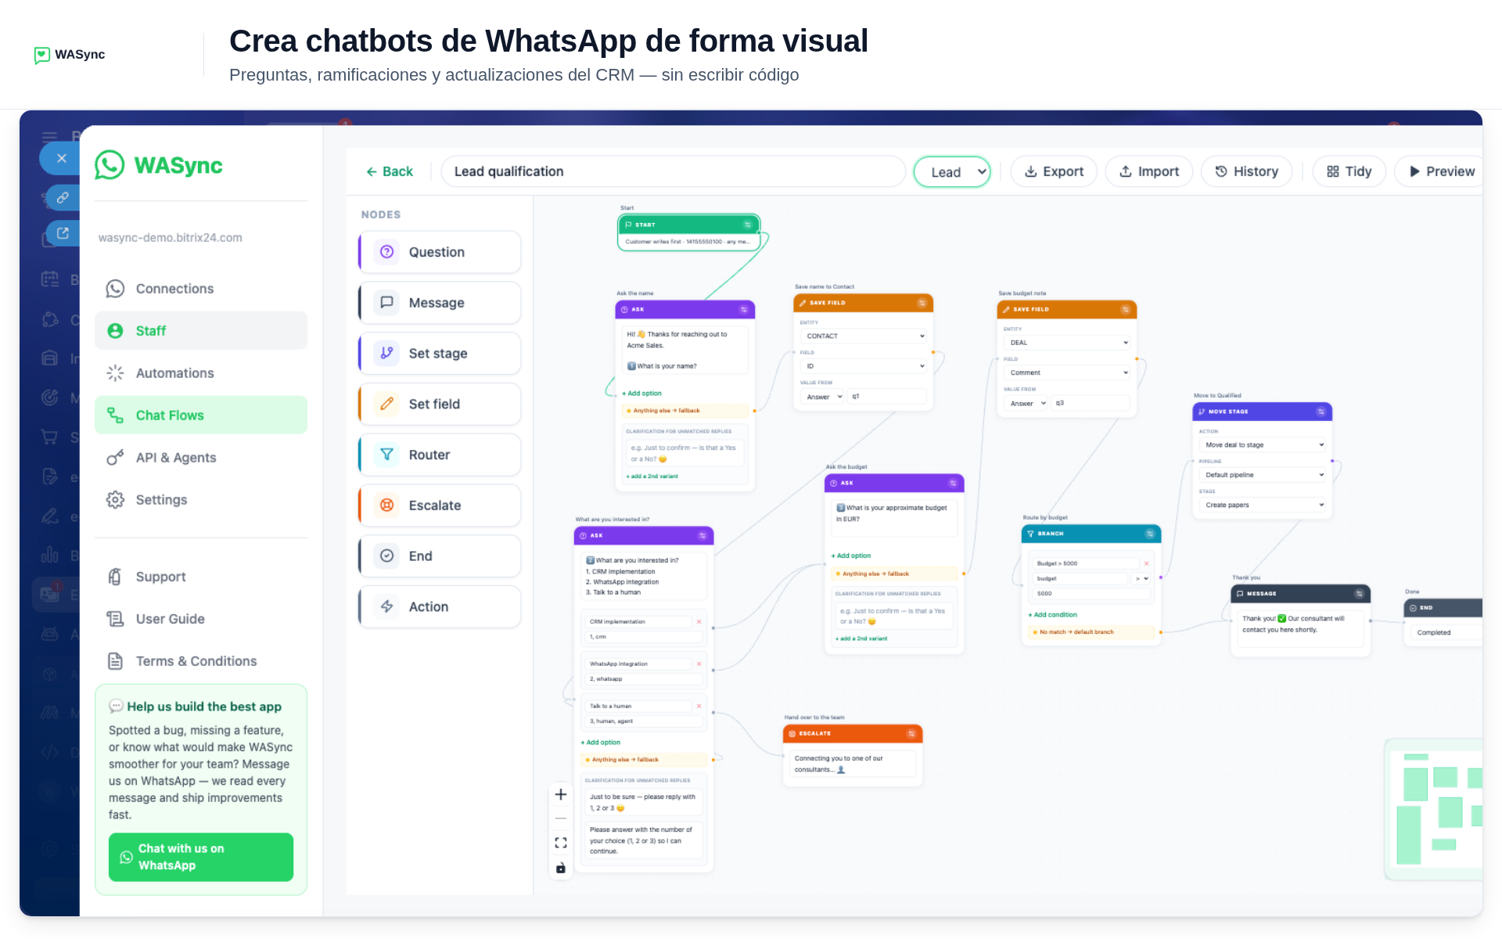The height and width of the screenshot is (939, 1502).
Task: Expand the DEAL entity dropdown
Action: pos(1067,343)
